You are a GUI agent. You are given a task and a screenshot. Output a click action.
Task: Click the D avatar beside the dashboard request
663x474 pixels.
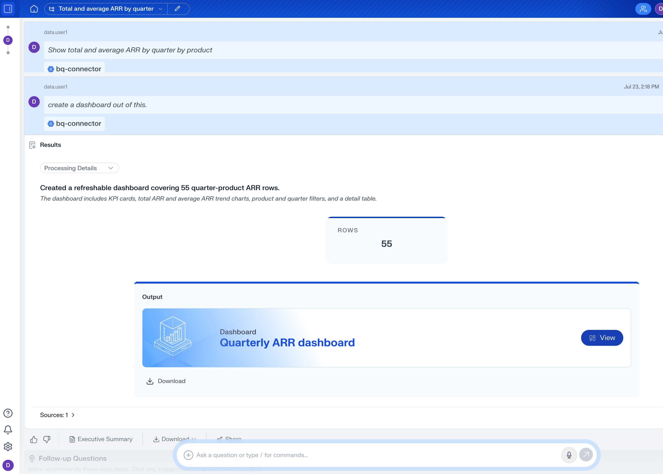point(34,102)
